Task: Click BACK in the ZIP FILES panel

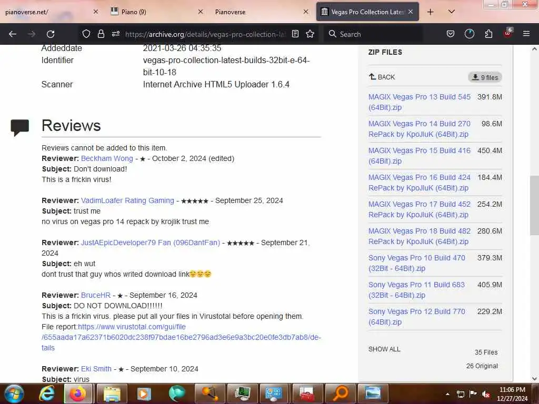Action: click(382, 77)
